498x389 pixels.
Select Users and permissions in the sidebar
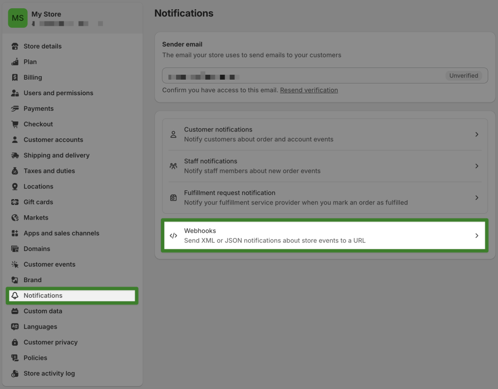click(x=58, y=93)
